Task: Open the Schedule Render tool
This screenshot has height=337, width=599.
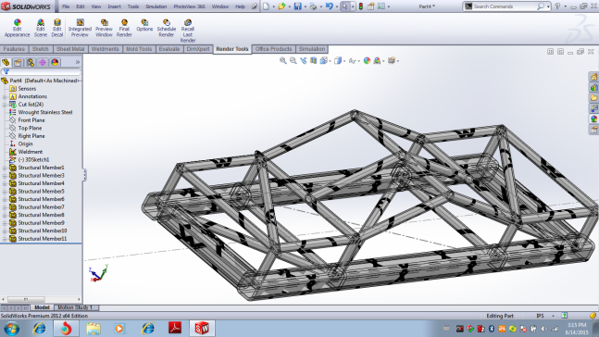Action: coord(166,29)
